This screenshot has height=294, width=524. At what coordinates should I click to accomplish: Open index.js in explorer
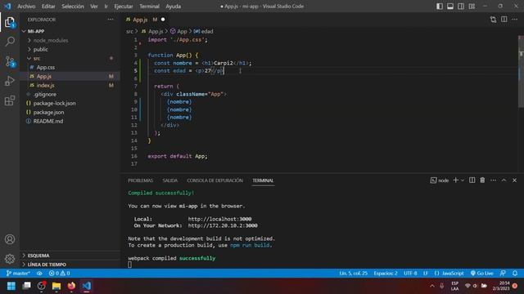[70, 85]
